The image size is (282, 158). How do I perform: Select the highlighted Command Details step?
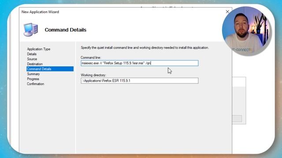tap(50, 69)
